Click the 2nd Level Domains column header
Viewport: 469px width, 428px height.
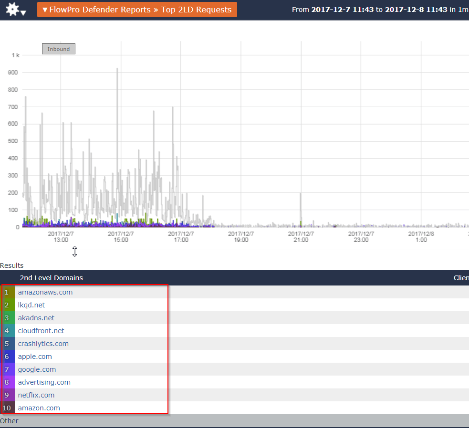(x=51, y=278)
